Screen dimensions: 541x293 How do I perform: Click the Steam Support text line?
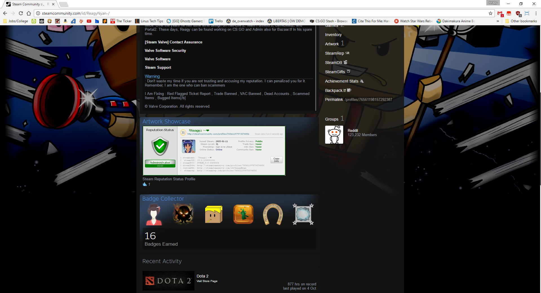(158, 67)
